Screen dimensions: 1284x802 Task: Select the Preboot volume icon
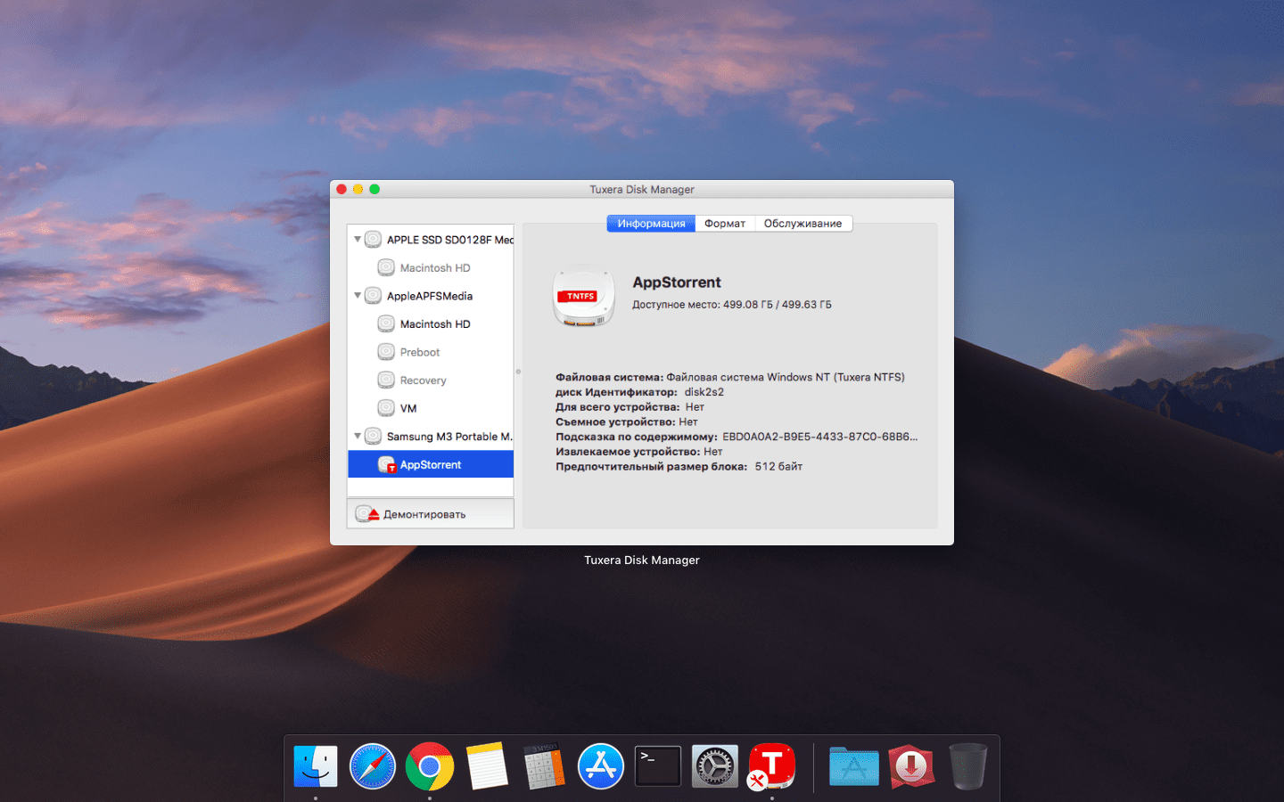point(386,351)
